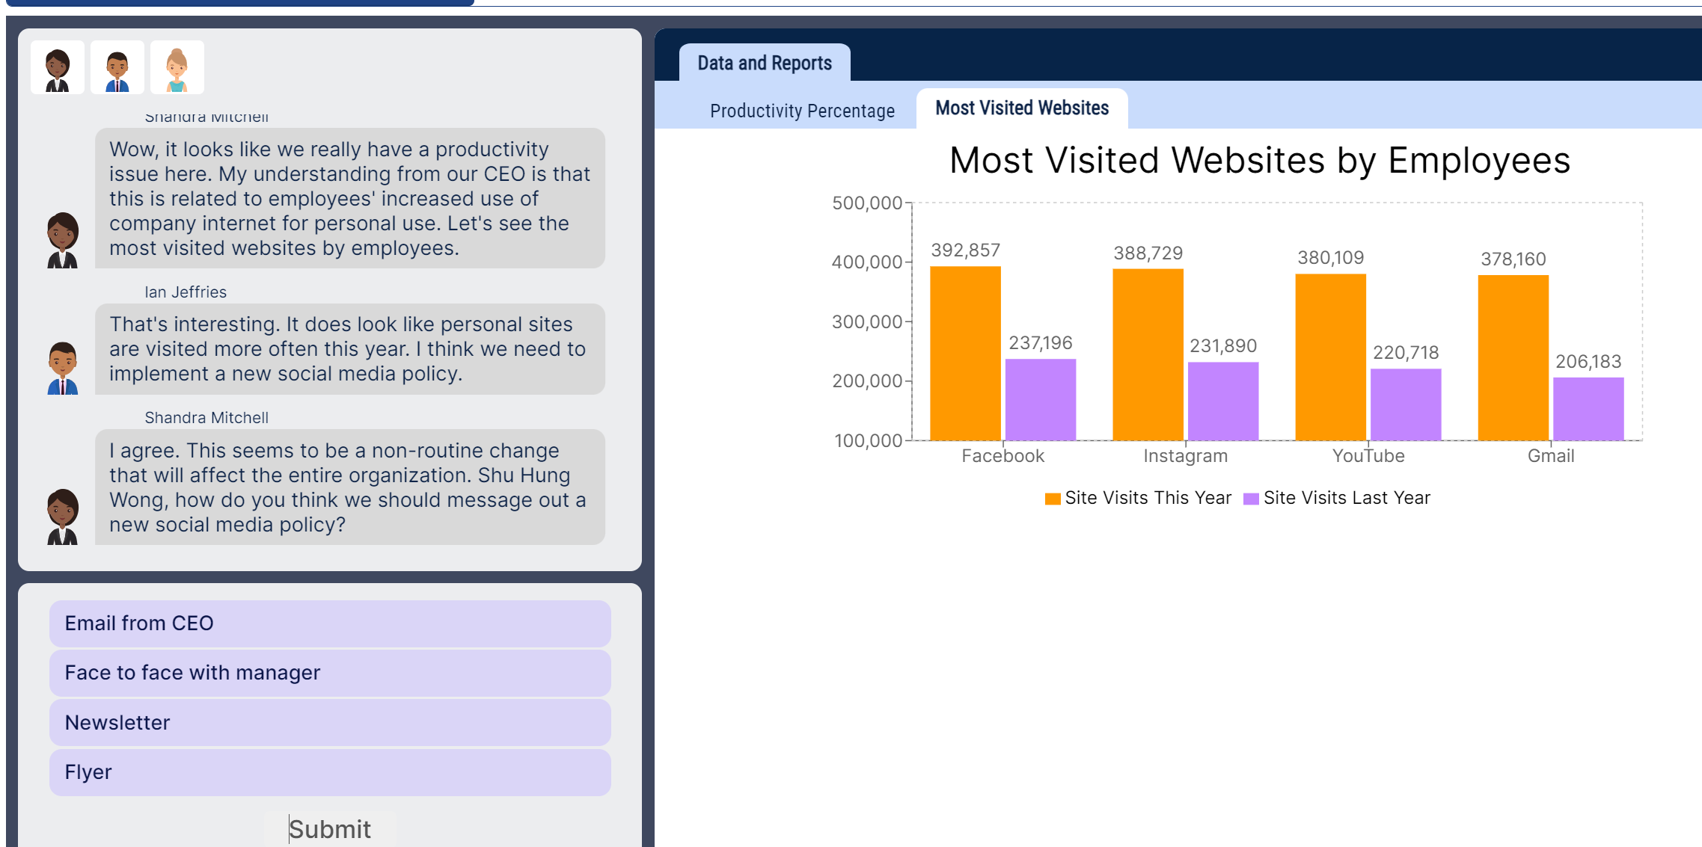Select the Most Visited Websites tab
Image resolution: width=1702 pixels, height=847 pixels.
click(1022, 108)
